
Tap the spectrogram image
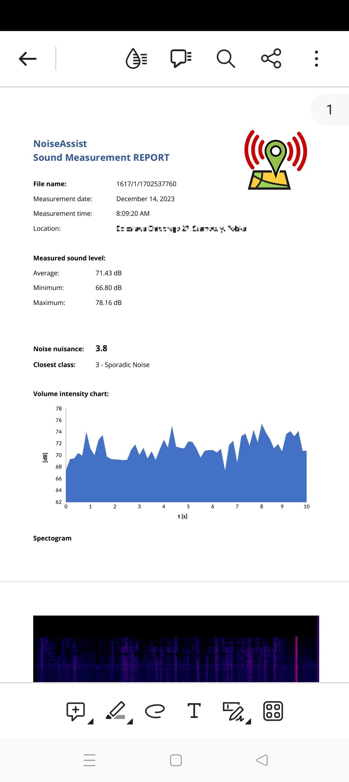tap(176, 649)
